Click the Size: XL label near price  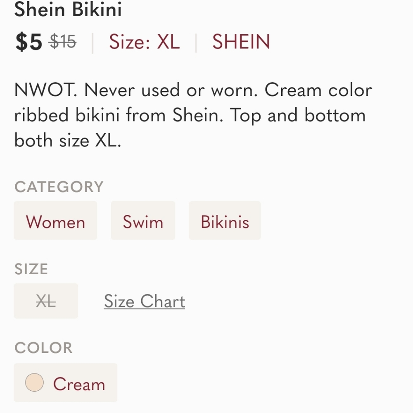tap(144, 42)
